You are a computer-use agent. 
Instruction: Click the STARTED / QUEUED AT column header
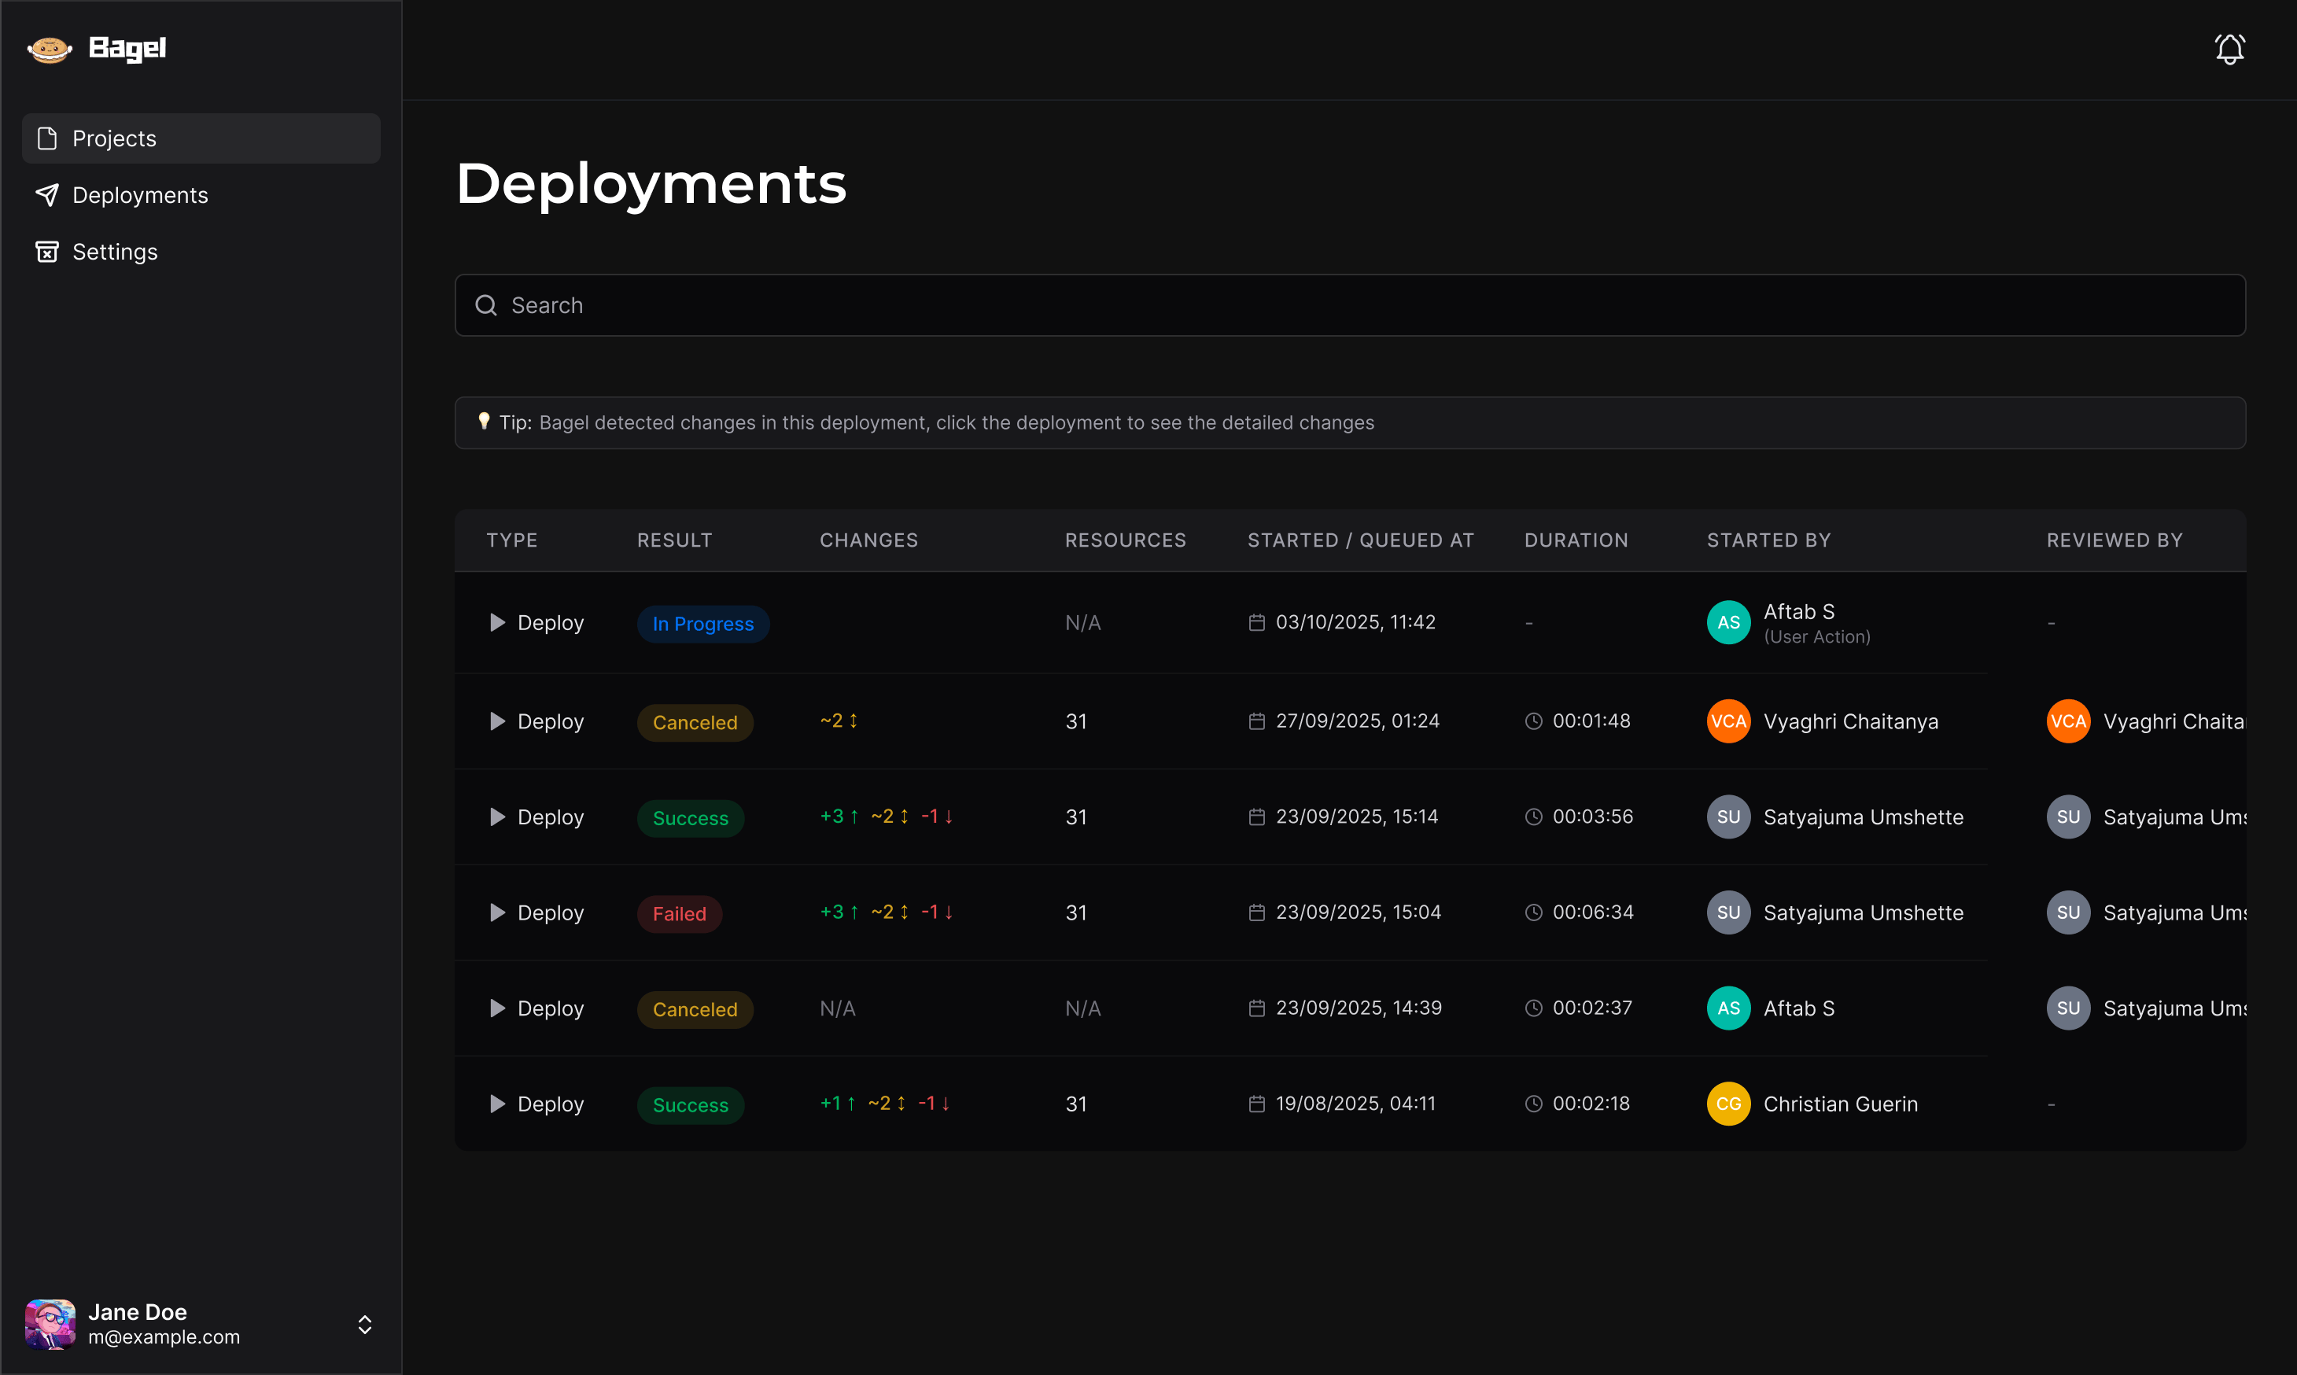point(1360,540)
